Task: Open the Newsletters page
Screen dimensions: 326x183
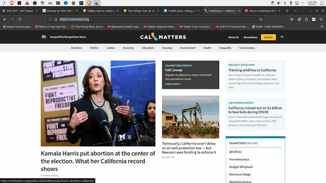Action: tap(251, 37)
